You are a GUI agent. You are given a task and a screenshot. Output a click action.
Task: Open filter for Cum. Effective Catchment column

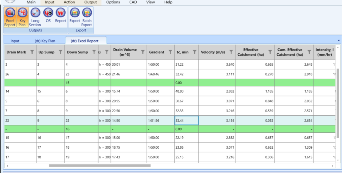tap(309, 52)
